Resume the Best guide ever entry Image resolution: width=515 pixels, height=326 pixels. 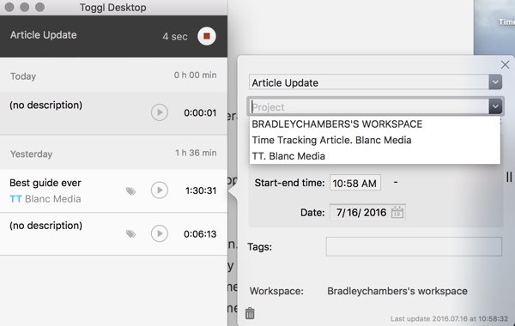(160, 190)
